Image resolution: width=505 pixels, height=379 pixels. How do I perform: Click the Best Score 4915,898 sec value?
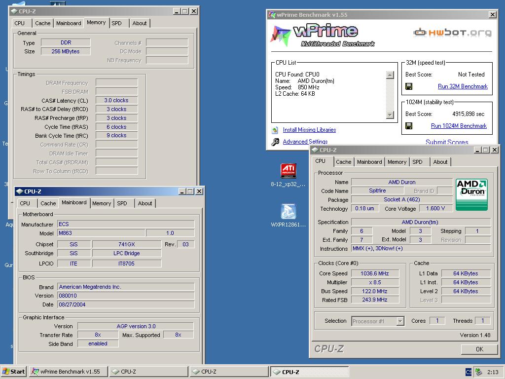click(x=468, y=114)
